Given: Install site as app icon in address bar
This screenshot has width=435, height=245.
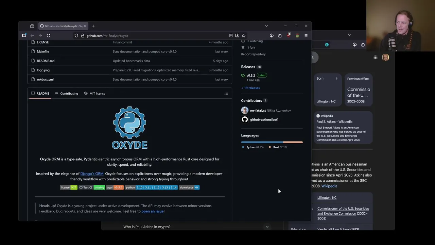Looking at the screenshot, I should point(237,35).
